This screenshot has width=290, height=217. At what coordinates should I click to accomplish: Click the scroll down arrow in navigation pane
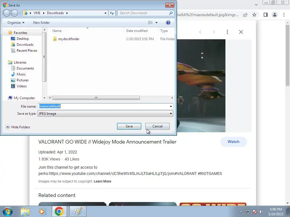(x=44, y=98)
